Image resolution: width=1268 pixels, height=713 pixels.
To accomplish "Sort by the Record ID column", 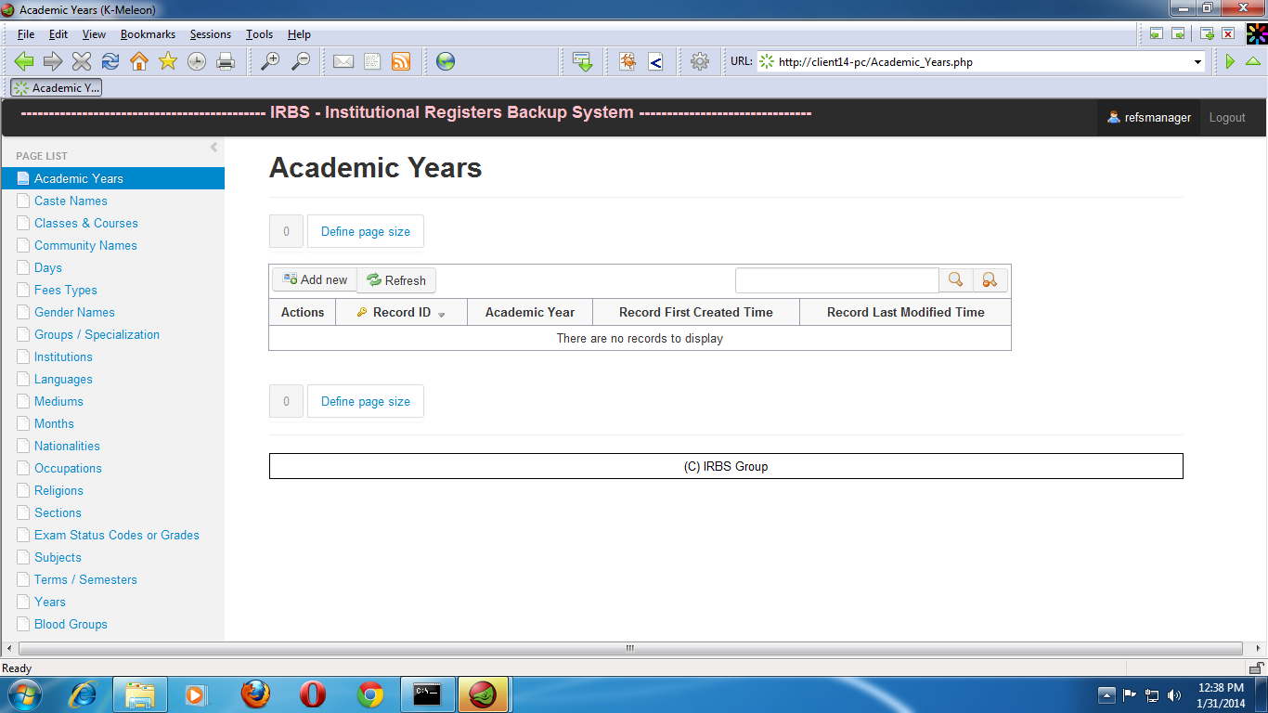I will pos(401,313).
